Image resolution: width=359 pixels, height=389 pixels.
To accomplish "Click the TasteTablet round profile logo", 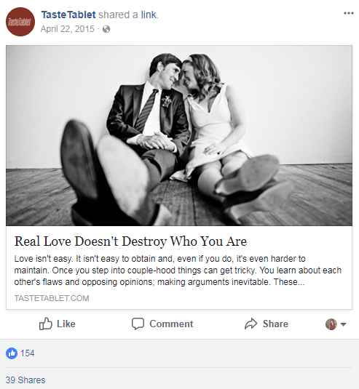I will [20, 22].
